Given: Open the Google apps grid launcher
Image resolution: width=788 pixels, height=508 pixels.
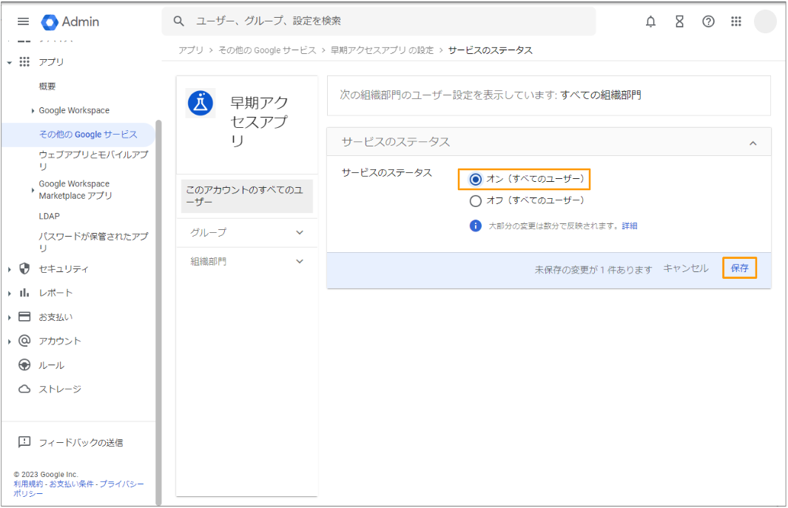Looking at the screenshot, I should 736,21.
